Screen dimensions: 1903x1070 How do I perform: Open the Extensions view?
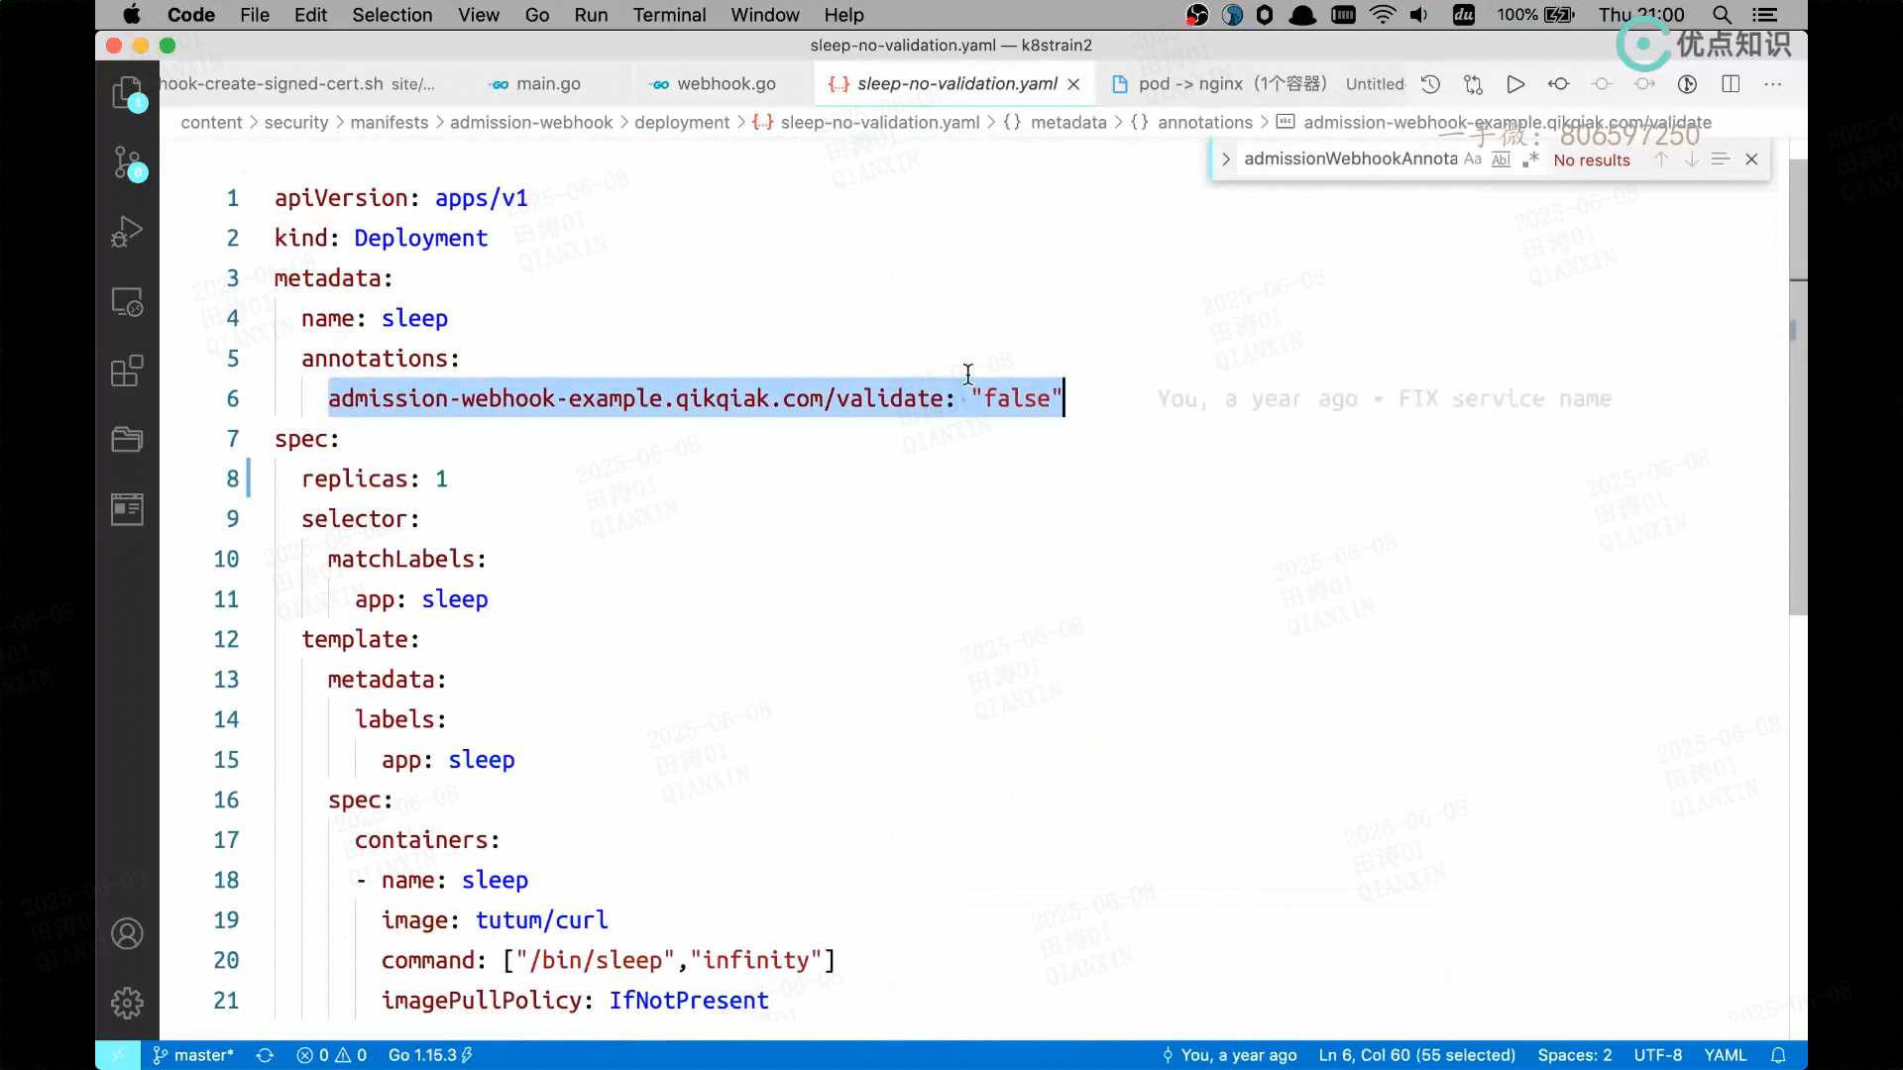[127, 372]
